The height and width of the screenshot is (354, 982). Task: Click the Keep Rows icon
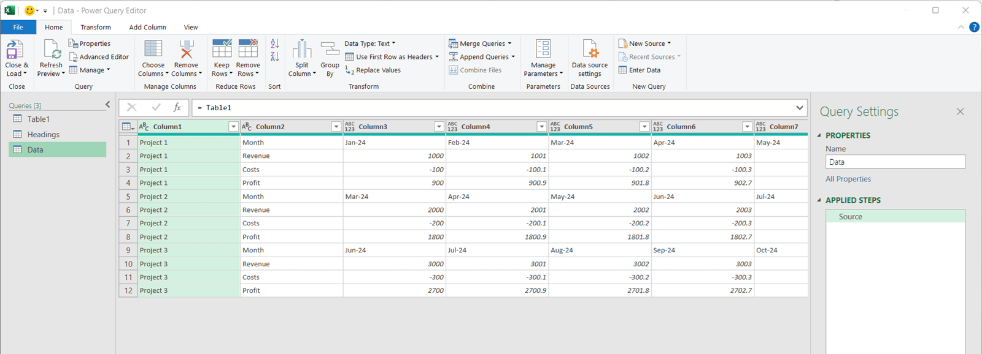pos(222,50)
